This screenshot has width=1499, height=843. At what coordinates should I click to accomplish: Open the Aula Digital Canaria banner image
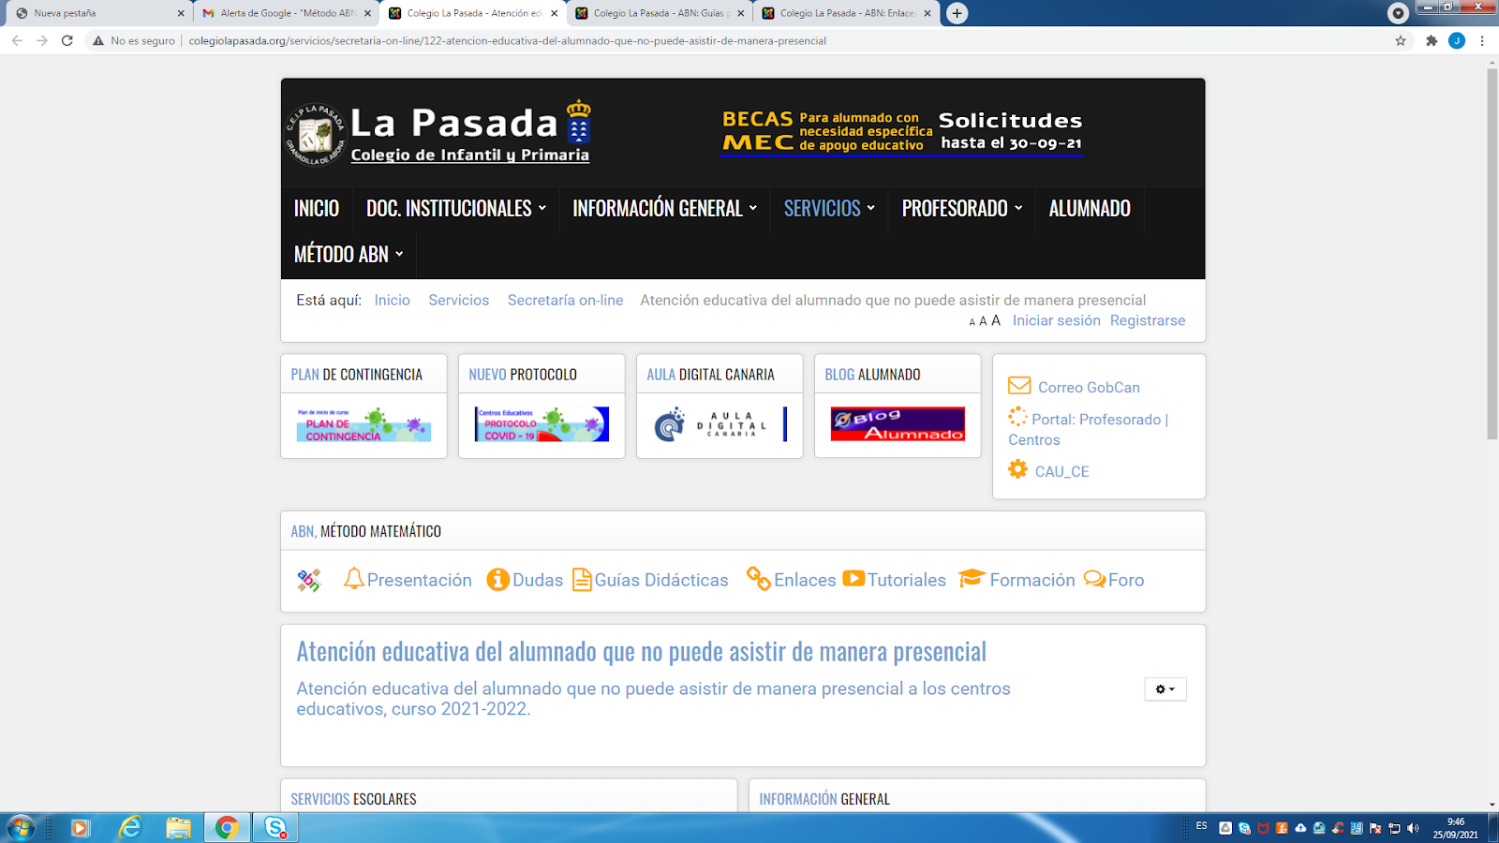(x=720, y=424)
